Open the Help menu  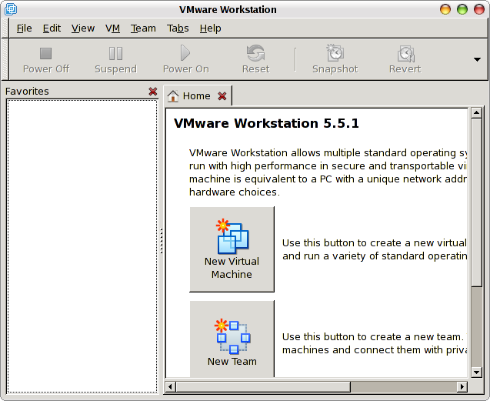tap(210, 28)
